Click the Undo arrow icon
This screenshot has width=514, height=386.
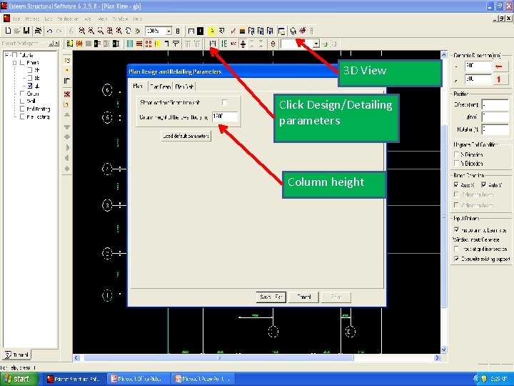pos(49,31)
